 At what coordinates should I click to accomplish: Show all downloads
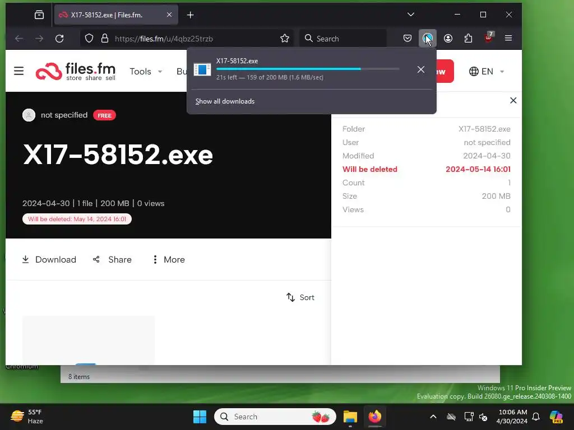point(225,101)
